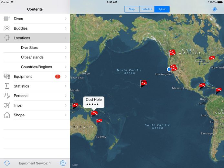Image resolution: width=224 pixels, height=168 pixels.
Task: Switch map view to Satellite
Action: click(x=147, y=9)
